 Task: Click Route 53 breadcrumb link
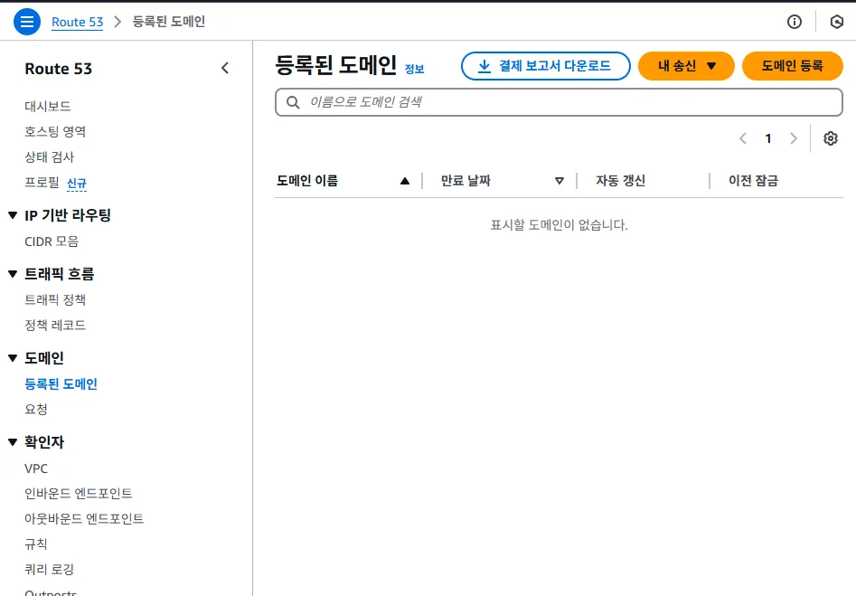77,22
